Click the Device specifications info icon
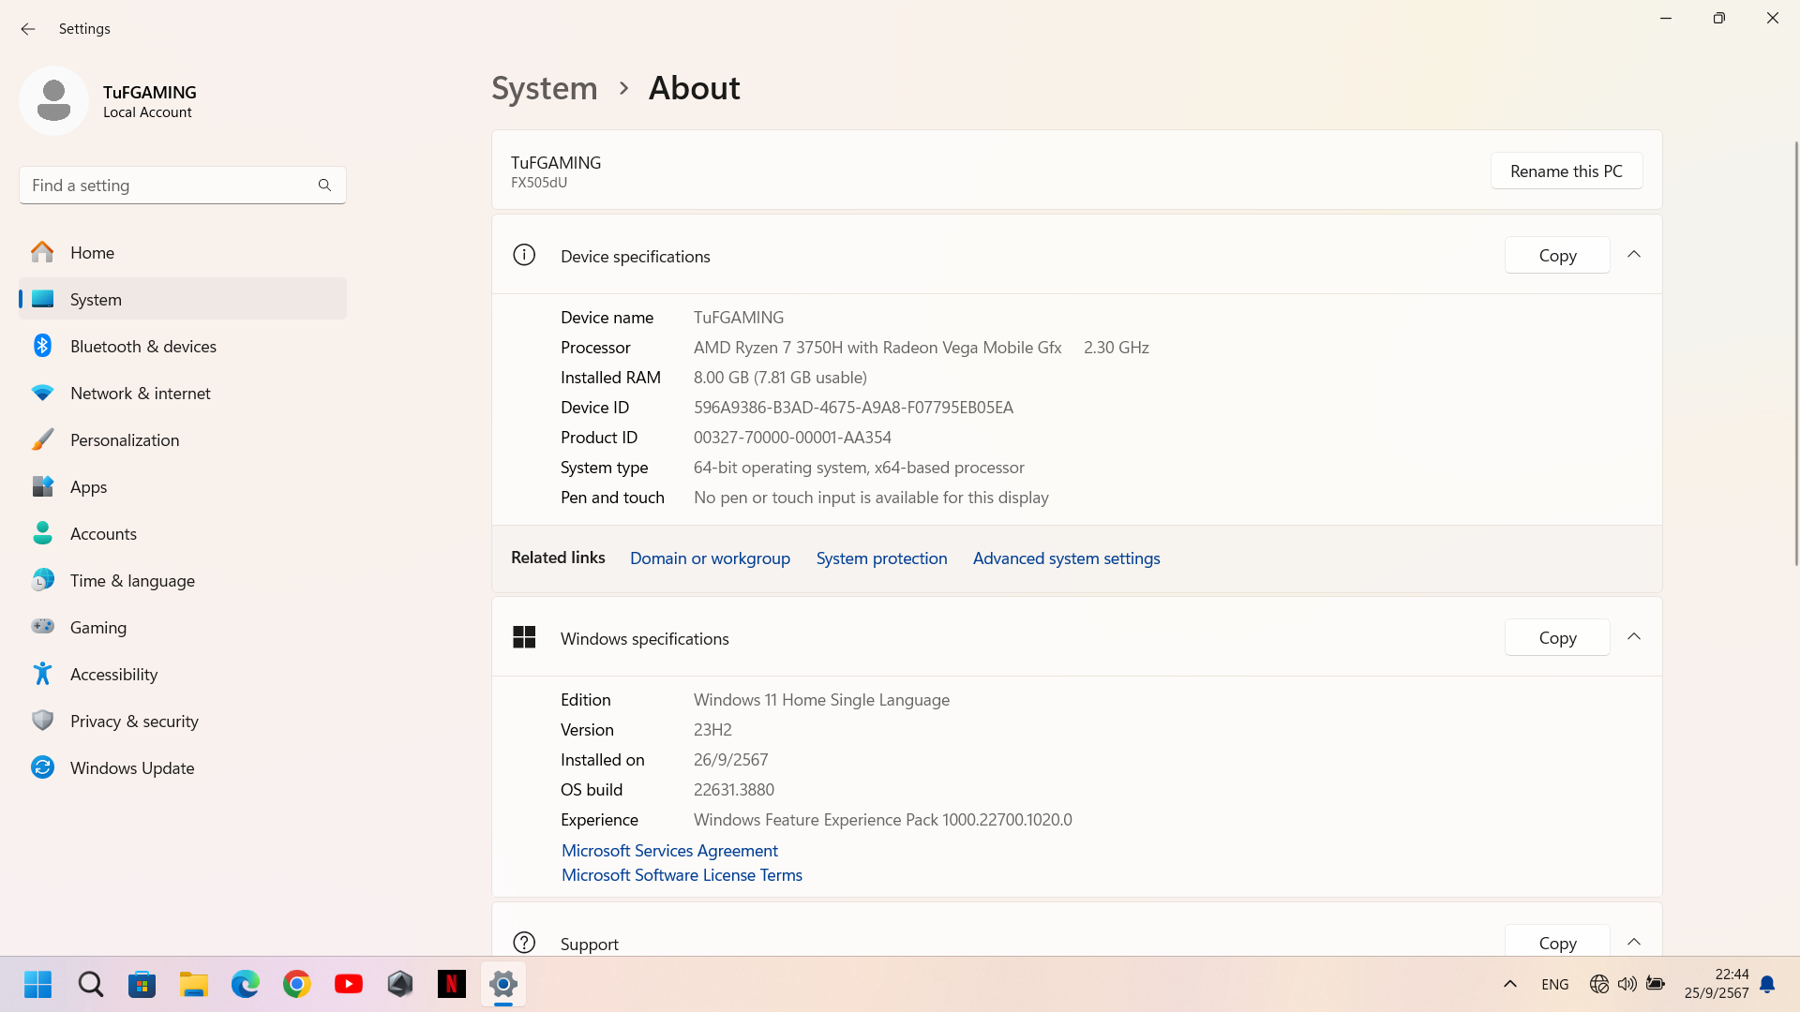Viewport: 1800px width, 1012px height. (524, 255)
